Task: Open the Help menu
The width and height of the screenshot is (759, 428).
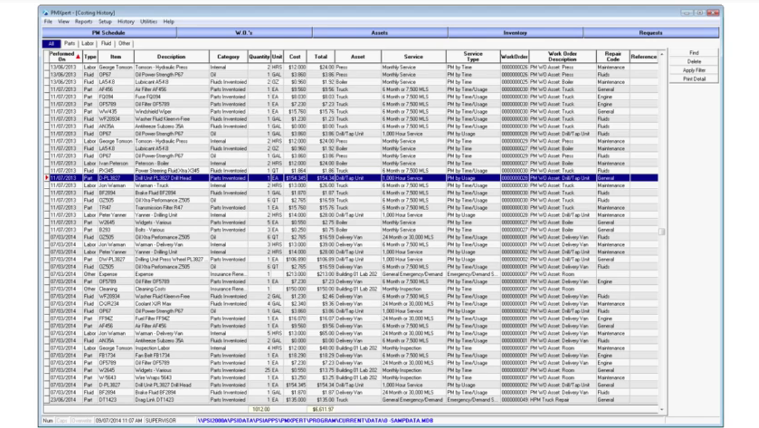Action: pos(168,21)
